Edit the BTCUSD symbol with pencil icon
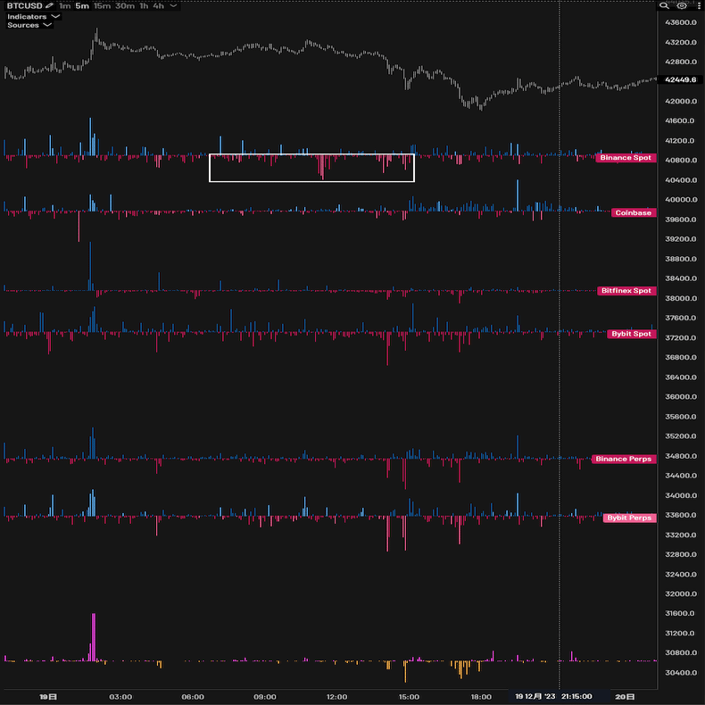This screenshot has height=705, width=705. tap(49, 6)
